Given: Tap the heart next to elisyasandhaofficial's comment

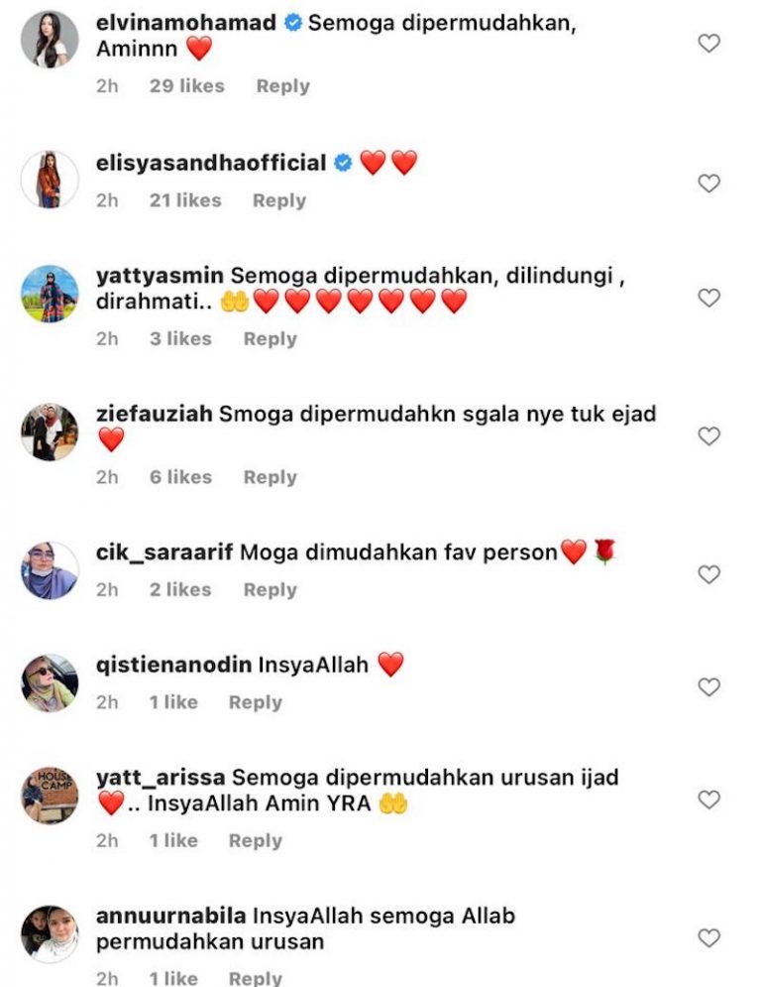Looking at the screenshot, I should click(708, 184).
